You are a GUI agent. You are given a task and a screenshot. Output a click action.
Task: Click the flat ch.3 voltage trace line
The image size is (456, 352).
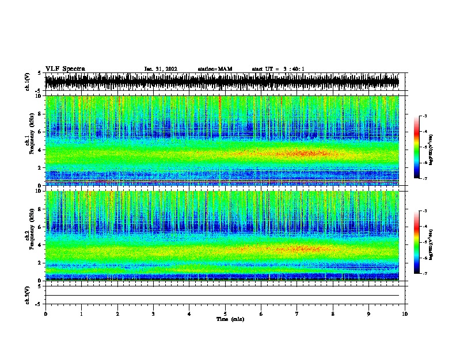[x=222, y=296]
